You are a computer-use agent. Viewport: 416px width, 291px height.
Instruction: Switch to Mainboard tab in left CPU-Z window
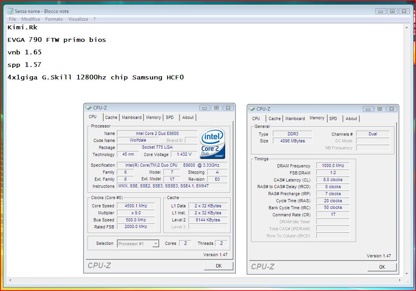point(132,117)
